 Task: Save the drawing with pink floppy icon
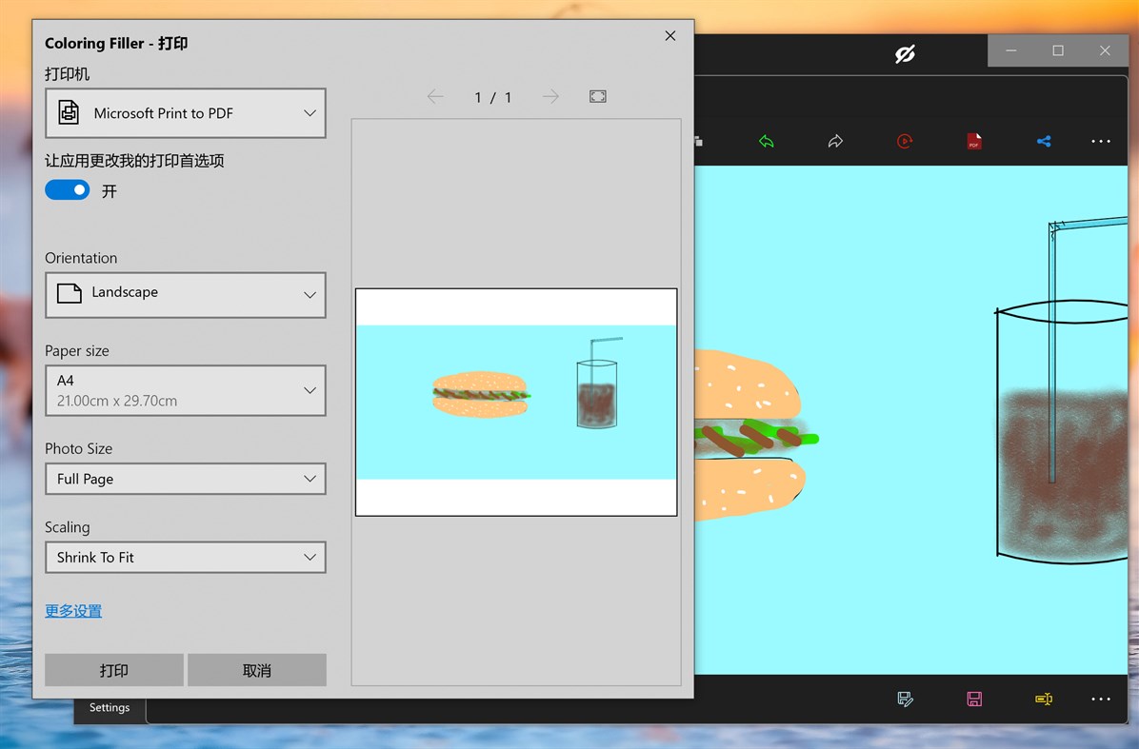point(973,699)
